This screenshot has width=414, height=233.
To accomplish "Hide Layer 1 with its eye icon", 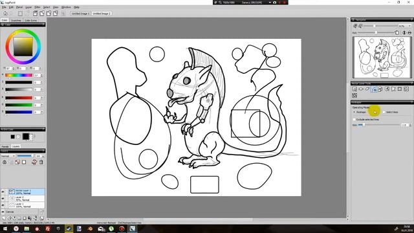I will 3,205.
